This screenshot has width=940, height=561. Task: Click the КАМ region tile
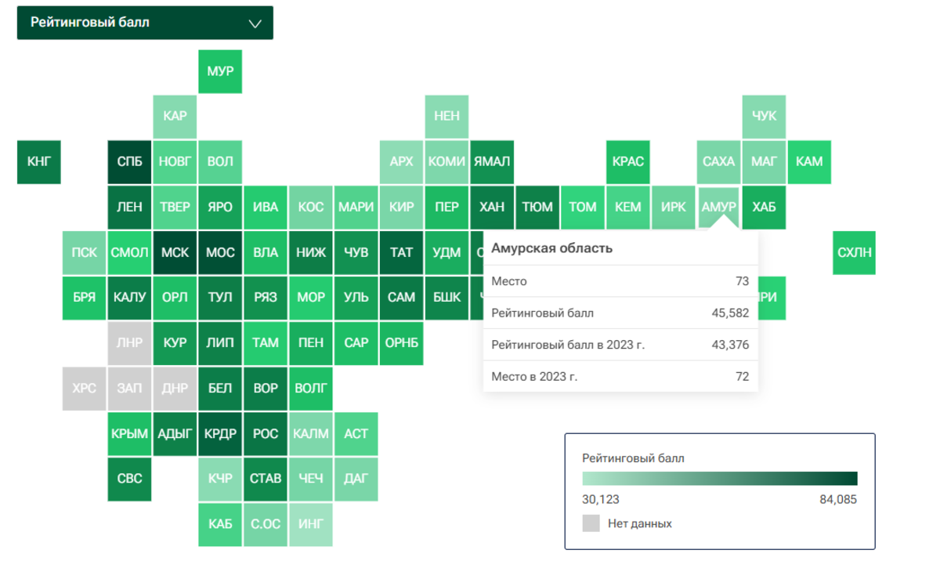[809, 162]
